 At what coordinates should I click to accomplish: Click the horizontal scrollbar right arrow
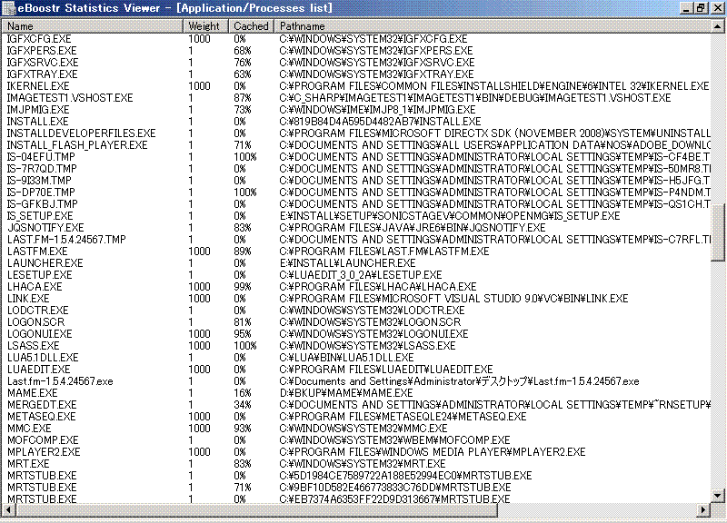click(703, 510)
